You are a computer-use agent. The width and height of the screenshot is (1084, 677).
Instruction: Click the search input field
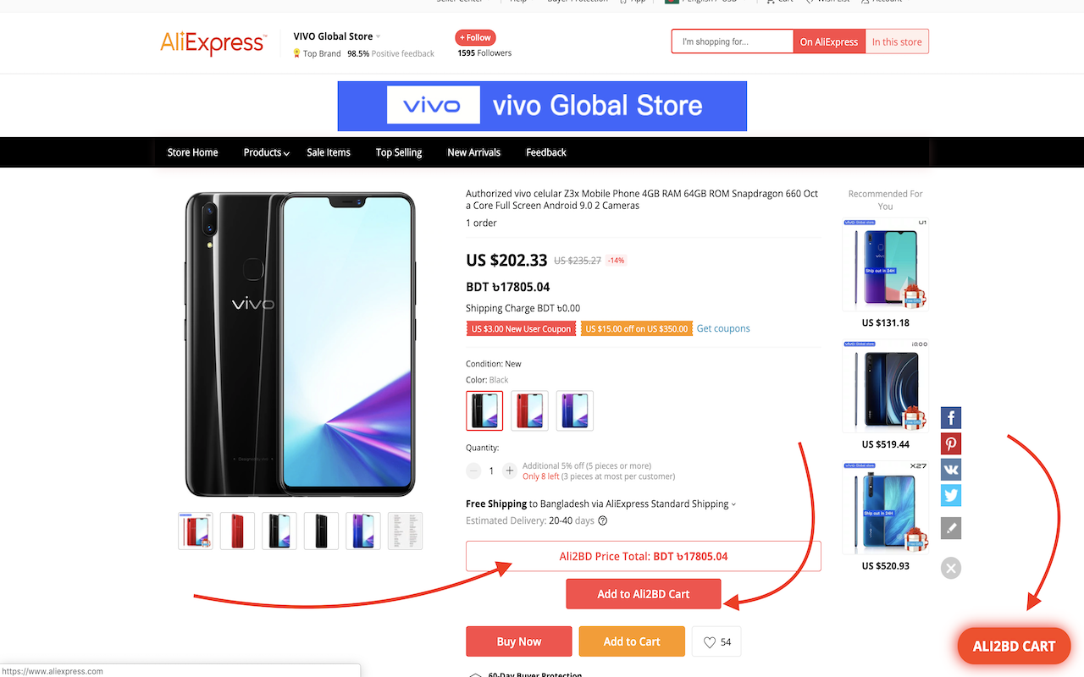732,41
